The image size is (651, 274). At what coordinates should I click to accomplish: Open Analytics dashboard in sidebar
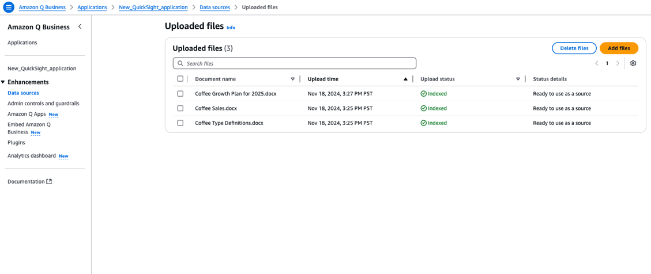coord(32,156)
